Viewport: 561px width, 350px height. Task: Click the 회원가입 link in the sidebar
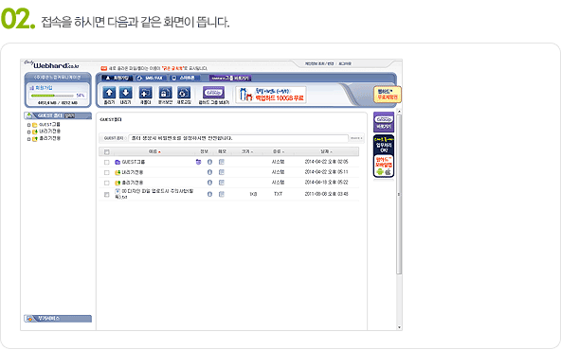(x=41, y=87)
